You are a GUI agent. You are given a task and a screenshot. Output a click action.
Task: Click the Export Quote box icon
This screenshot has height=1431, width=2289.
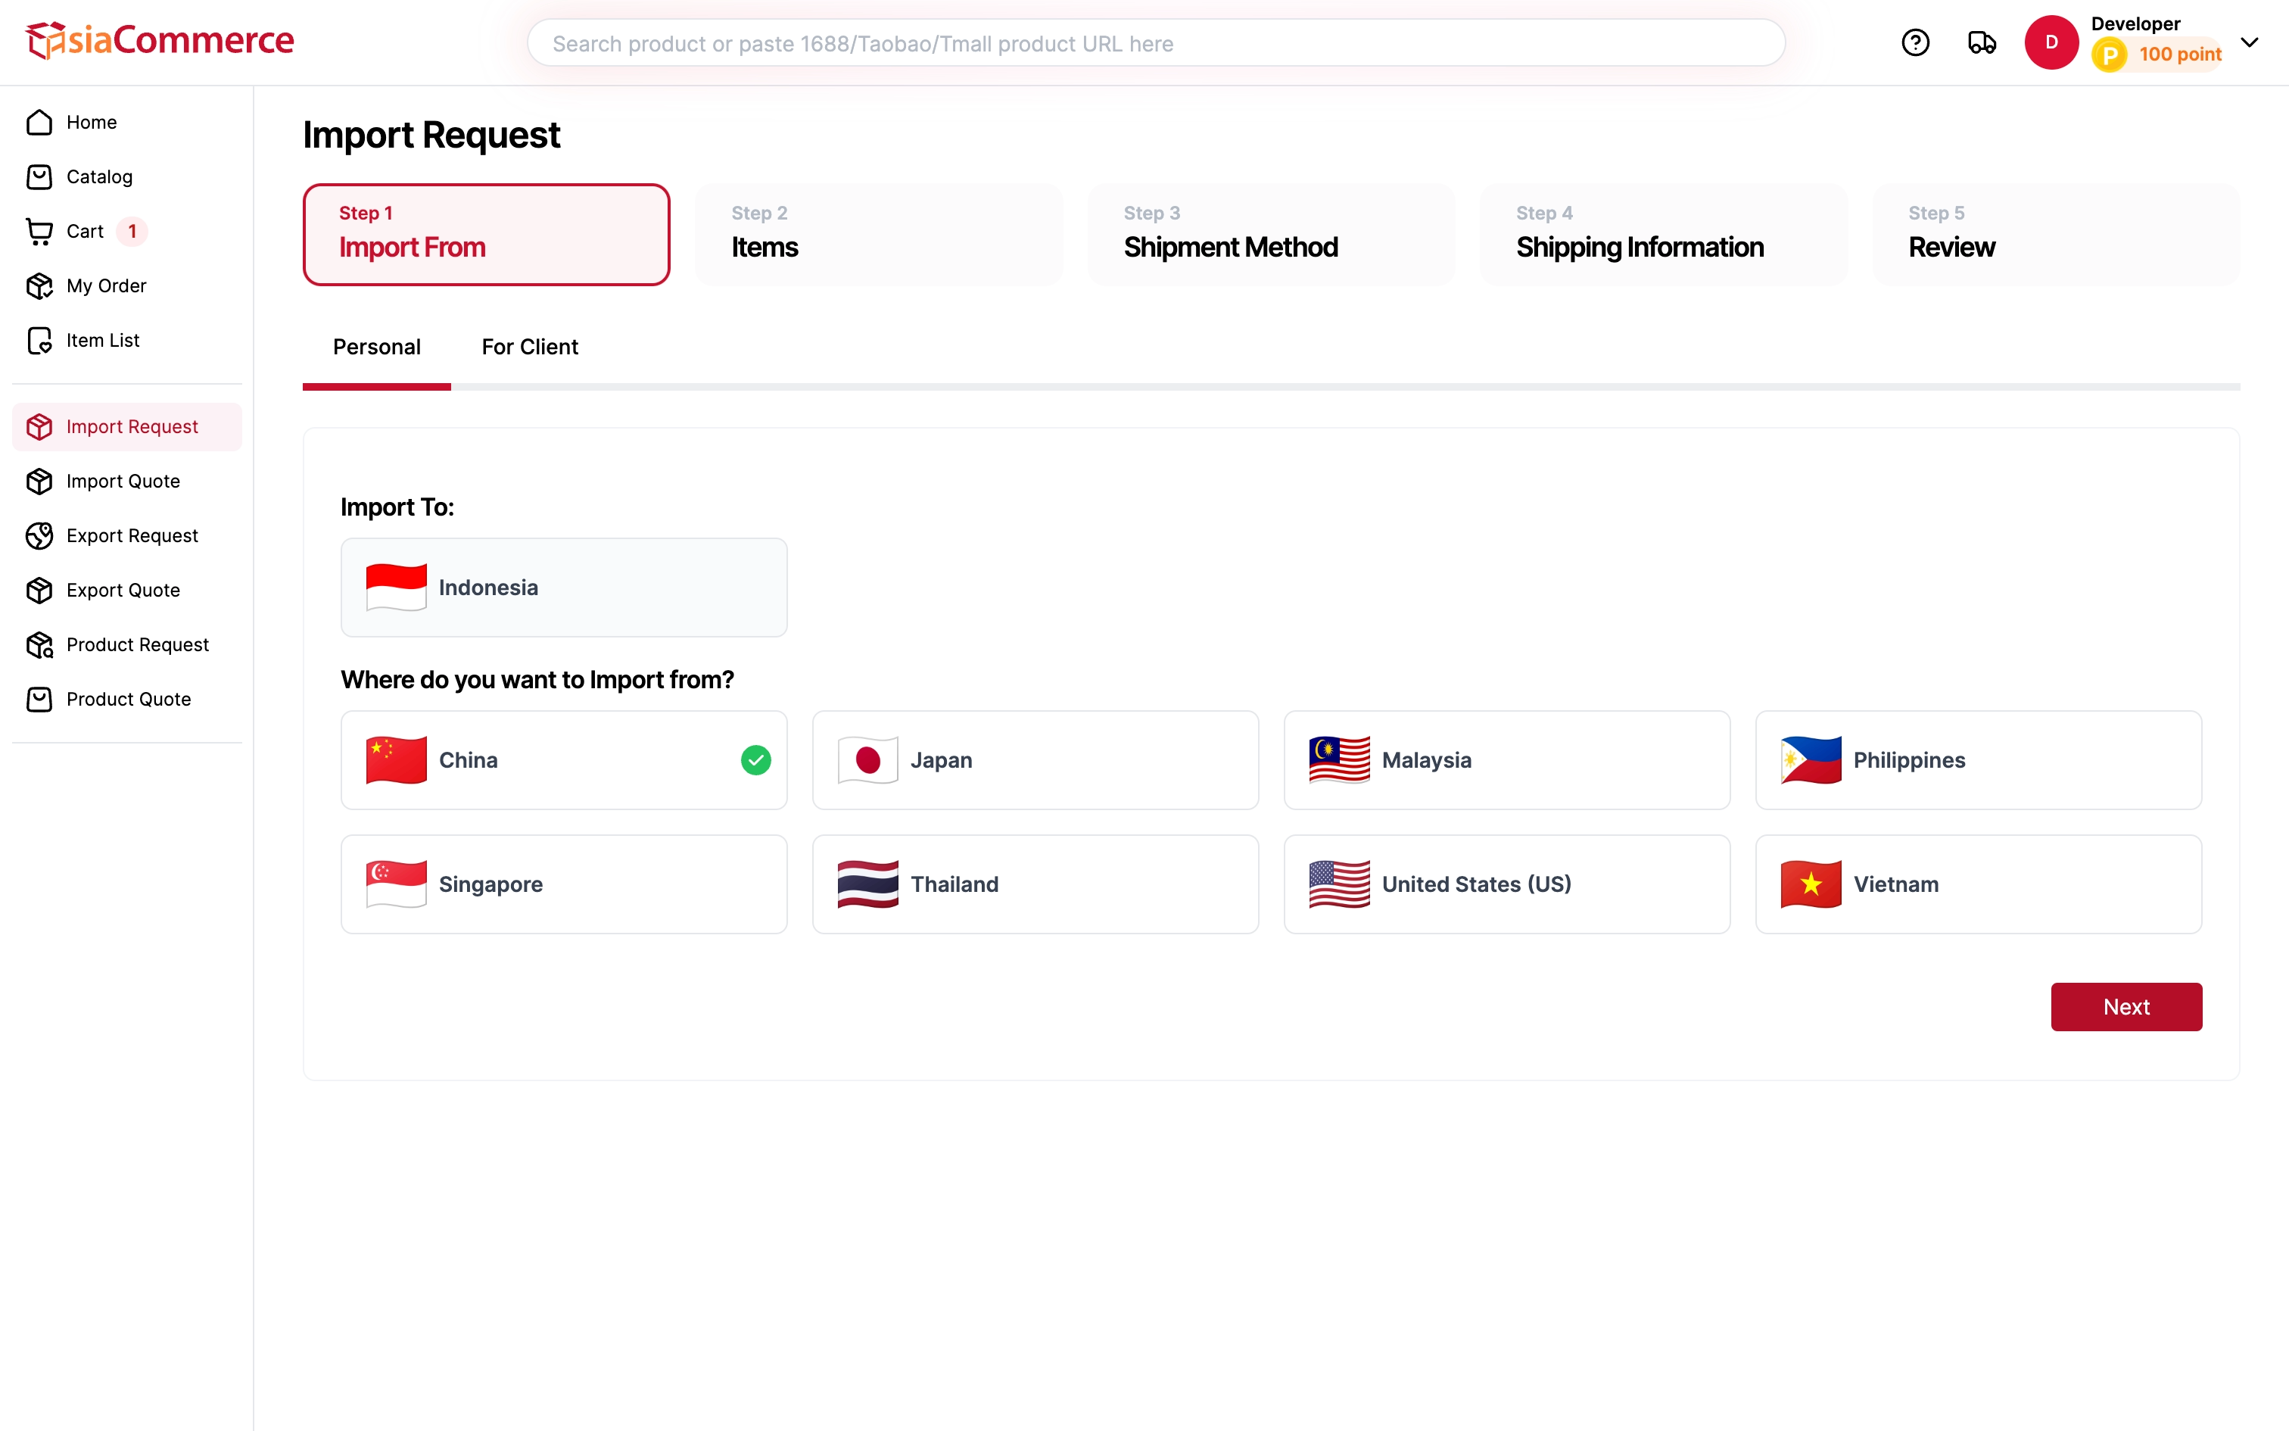39,591
